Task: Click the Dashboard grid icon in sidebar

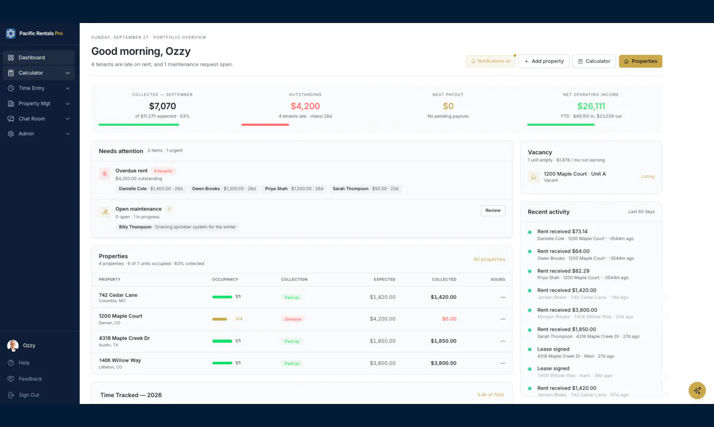Action: pyautogui.click(x=11, y=57)
